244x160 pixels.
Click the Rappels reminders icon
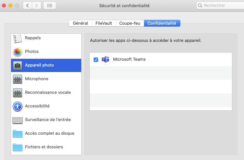coord(17,38)
